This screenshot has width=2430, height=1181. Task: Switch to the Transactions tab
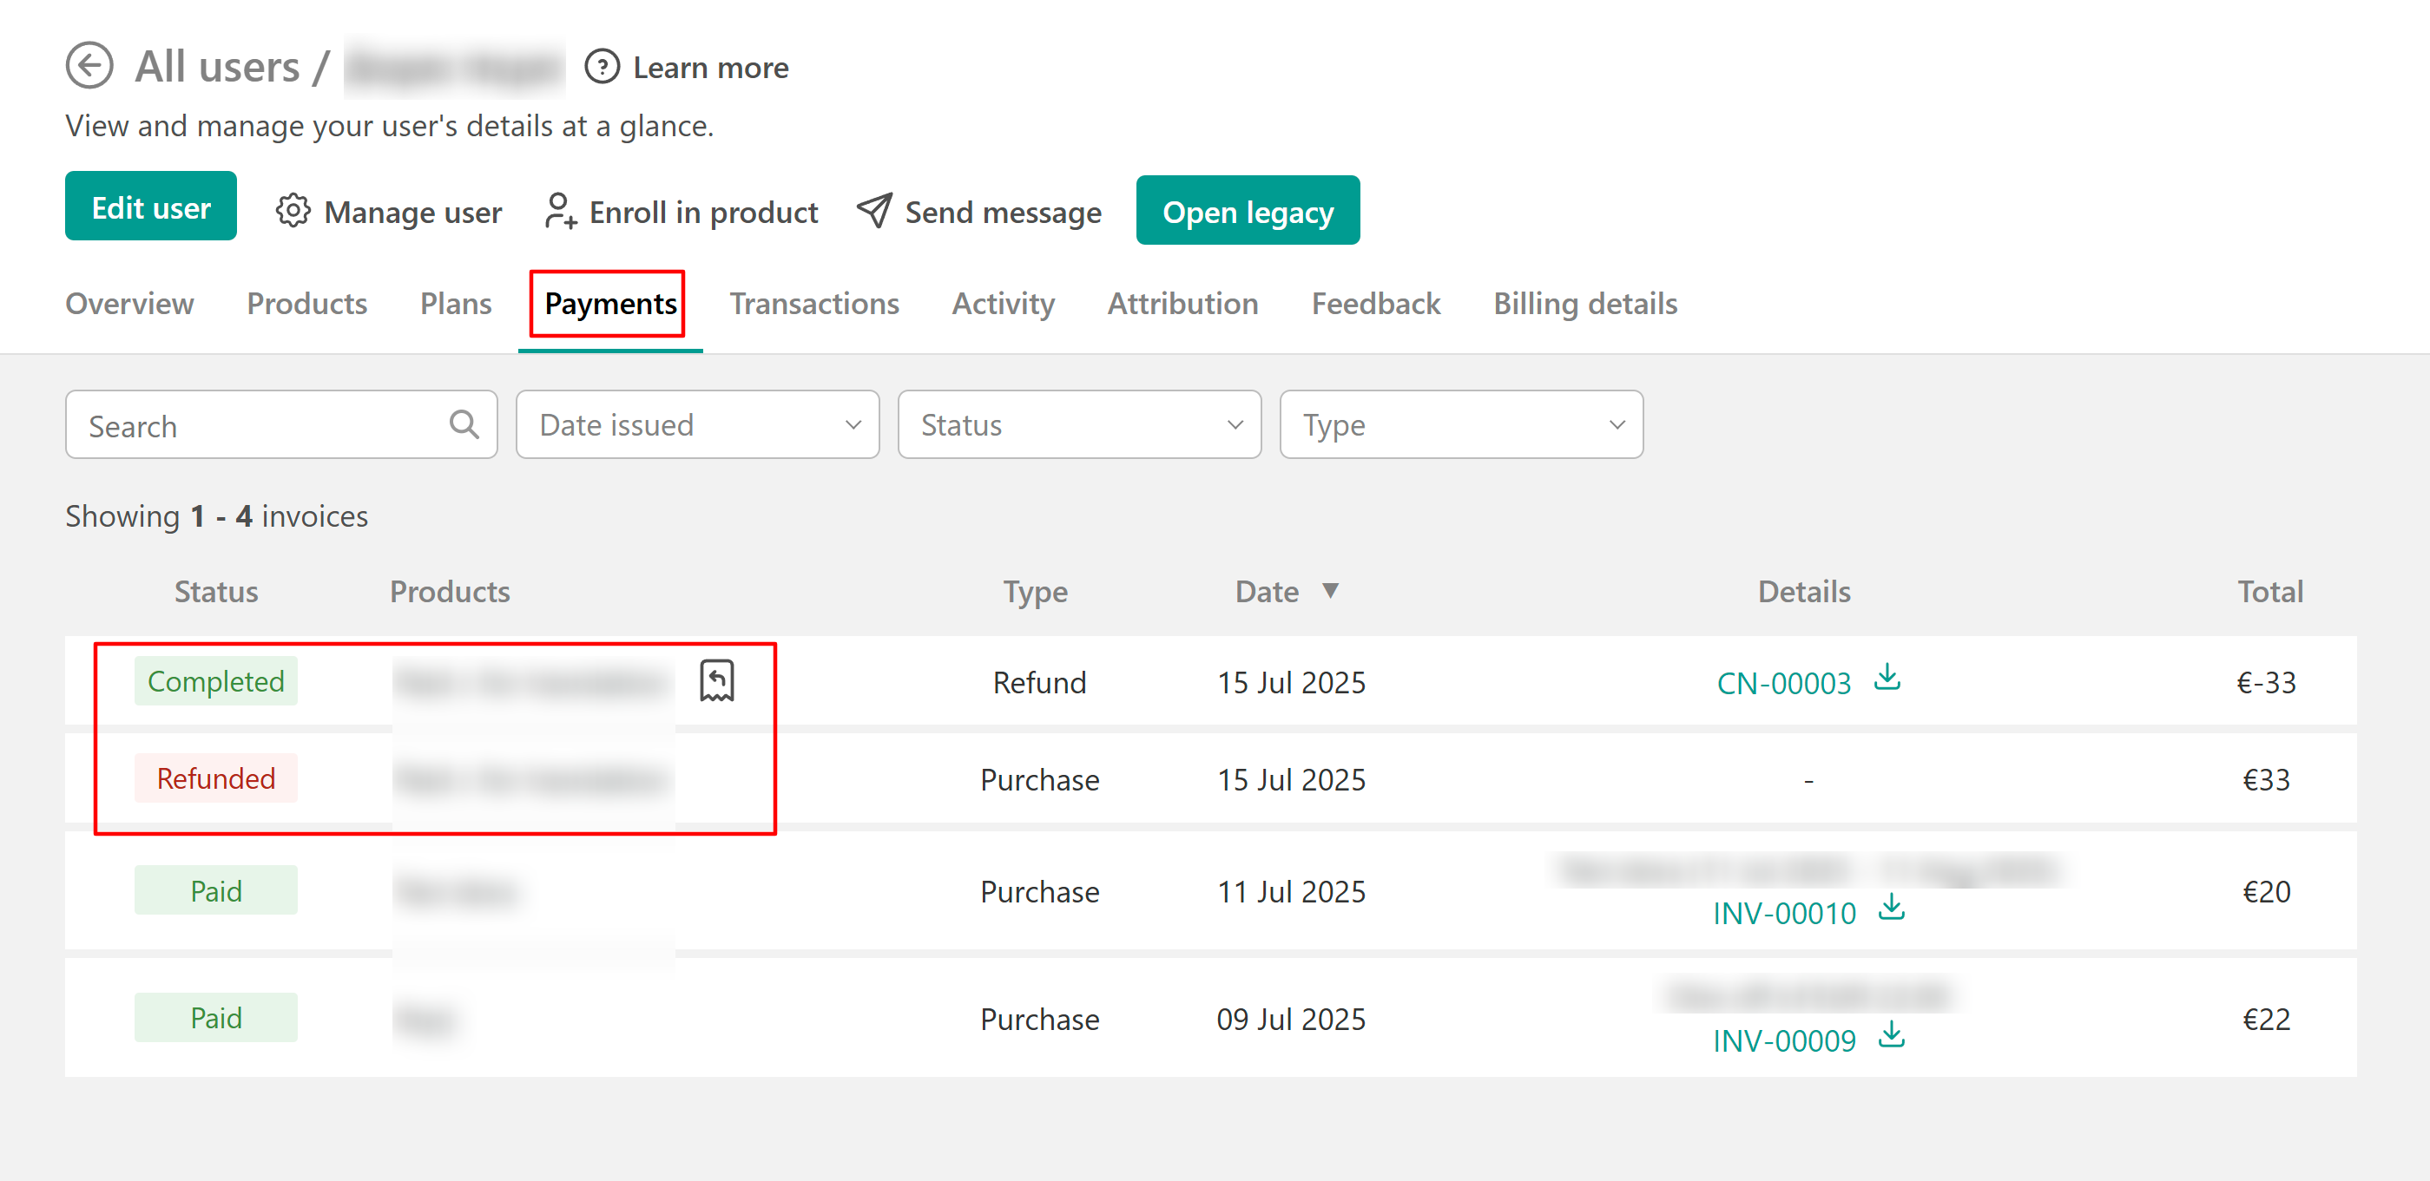coord(813,304)
